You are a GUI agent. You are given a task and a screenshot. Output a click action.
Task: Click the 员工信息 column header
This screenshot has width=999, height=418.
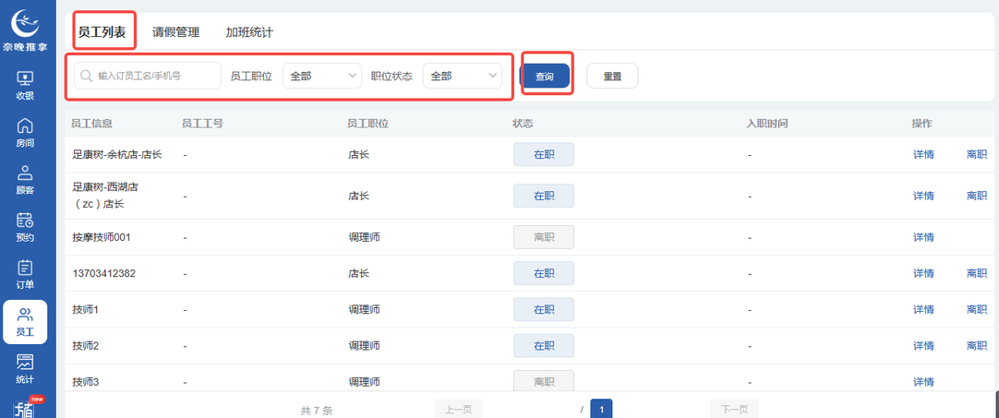tap(91, 124)
